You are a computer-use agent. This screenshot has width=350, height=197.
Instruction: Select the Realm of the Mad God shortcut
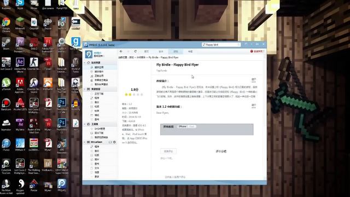click(34, 126)
